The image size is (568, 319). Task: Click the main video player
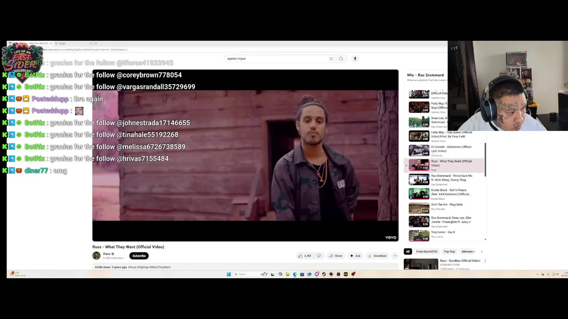tap(245, 156)
